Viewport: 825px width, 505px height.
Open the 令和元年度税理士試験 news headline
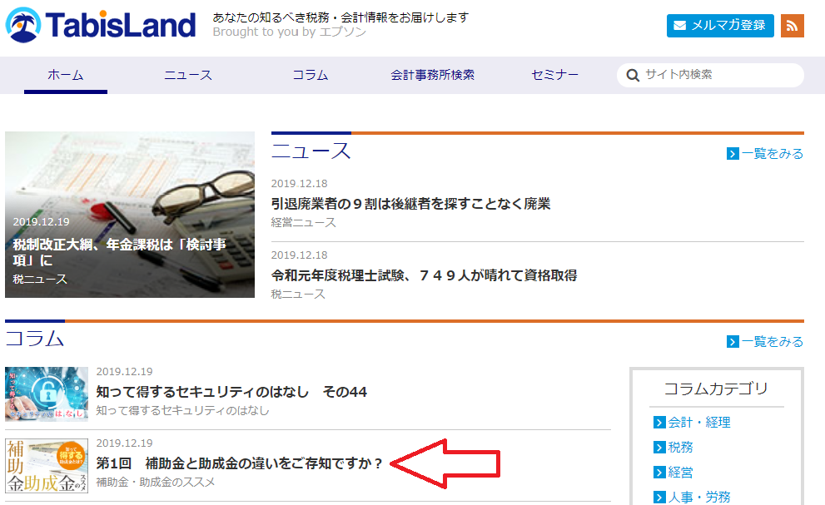coord(424,275)
